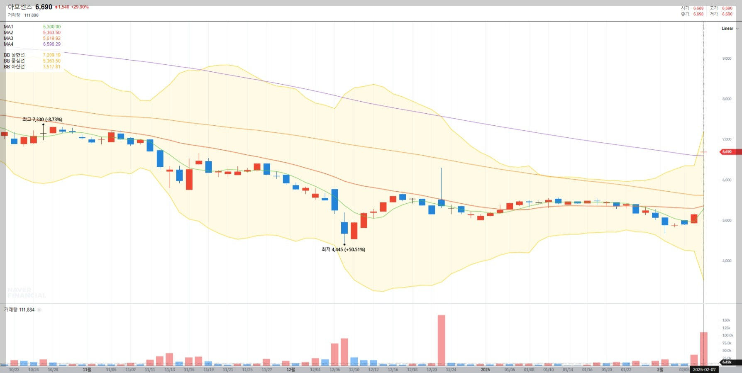Open the Linear scale dropdown

point(730,29)
